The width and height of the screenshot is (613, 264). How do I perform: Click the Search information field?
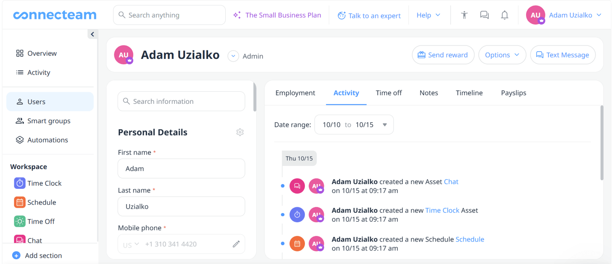point(182,101)
